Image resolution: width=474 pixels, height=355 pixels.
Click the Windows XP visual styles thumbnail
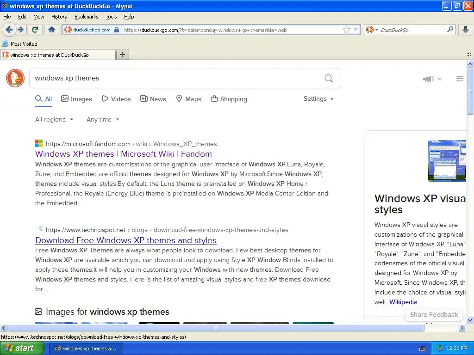[x=447, y=160]
